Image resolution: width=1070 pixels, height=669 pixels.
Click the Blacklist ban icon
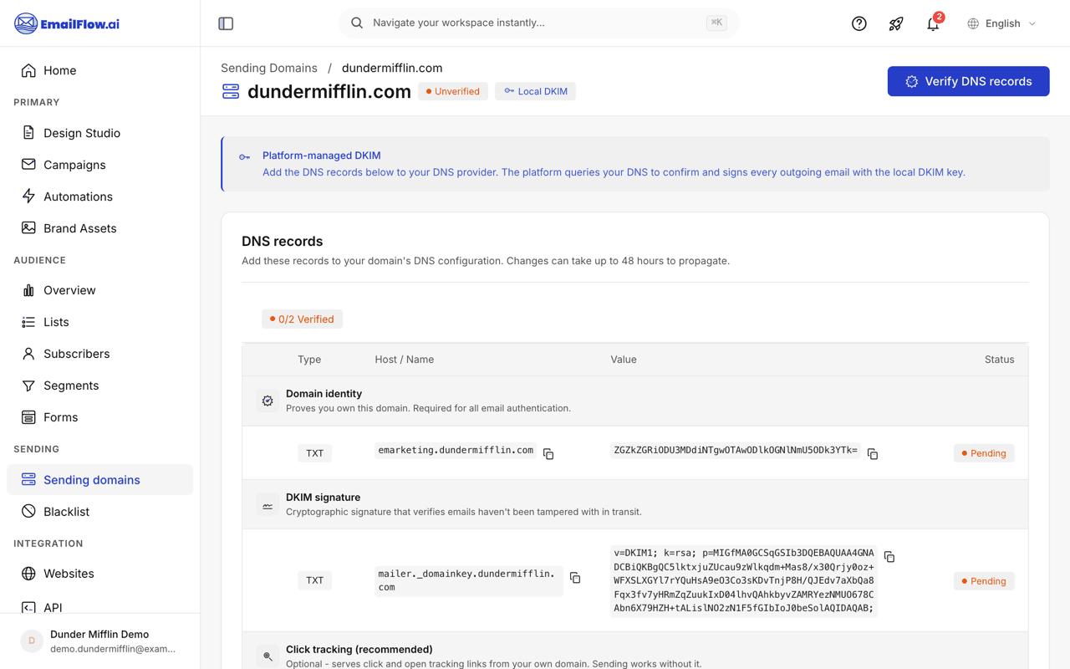tap(28, 512)
